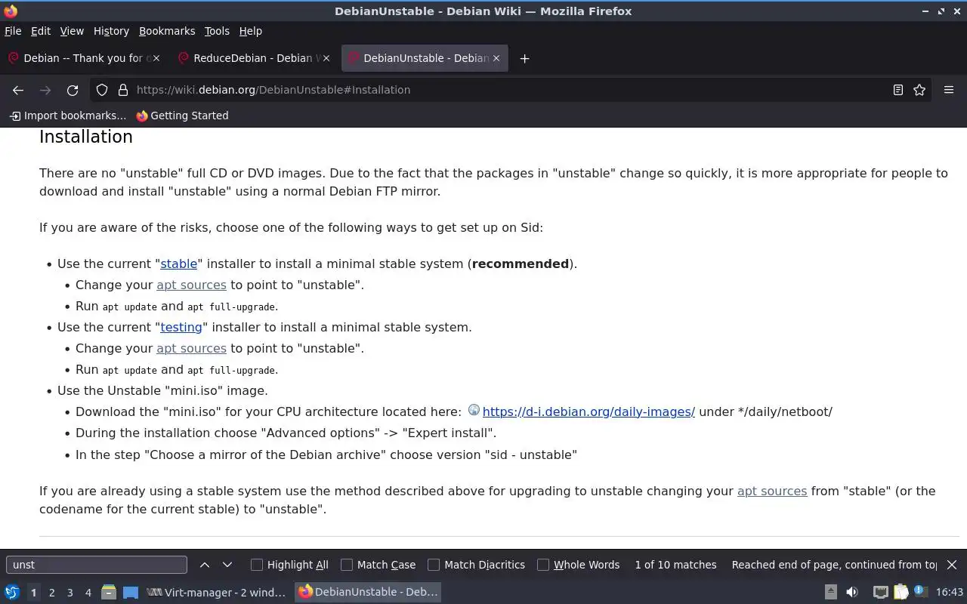Open the tracking protection shield icon
The width and height of the screenshot is (967, 604).
[102, 90]
